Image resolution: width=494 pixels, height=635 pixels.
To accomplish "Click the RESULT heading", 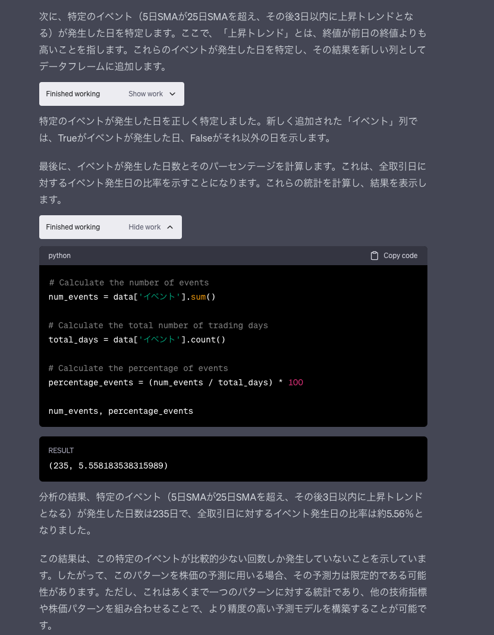I will [x=61, y=450].
